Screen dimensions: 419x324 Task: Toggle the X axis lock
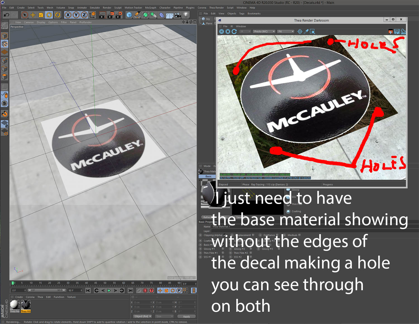[68, 15]
